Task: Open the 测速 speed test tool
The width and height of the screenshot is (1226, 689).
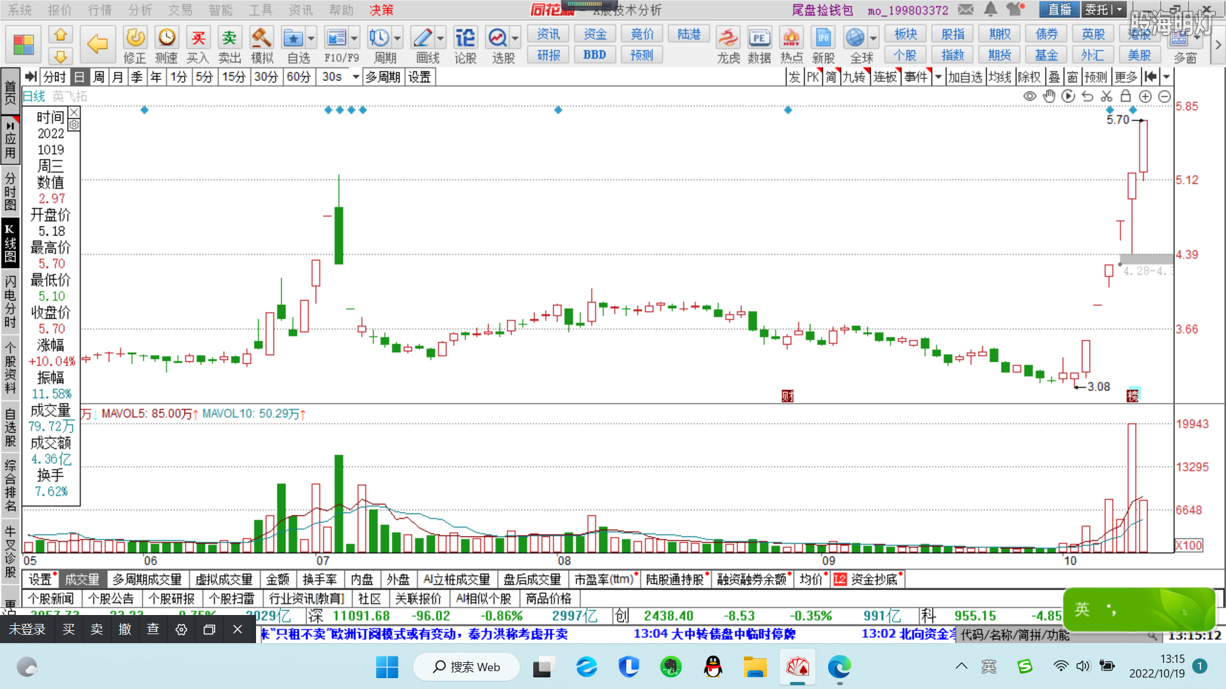Action: (x=167, y=45)
